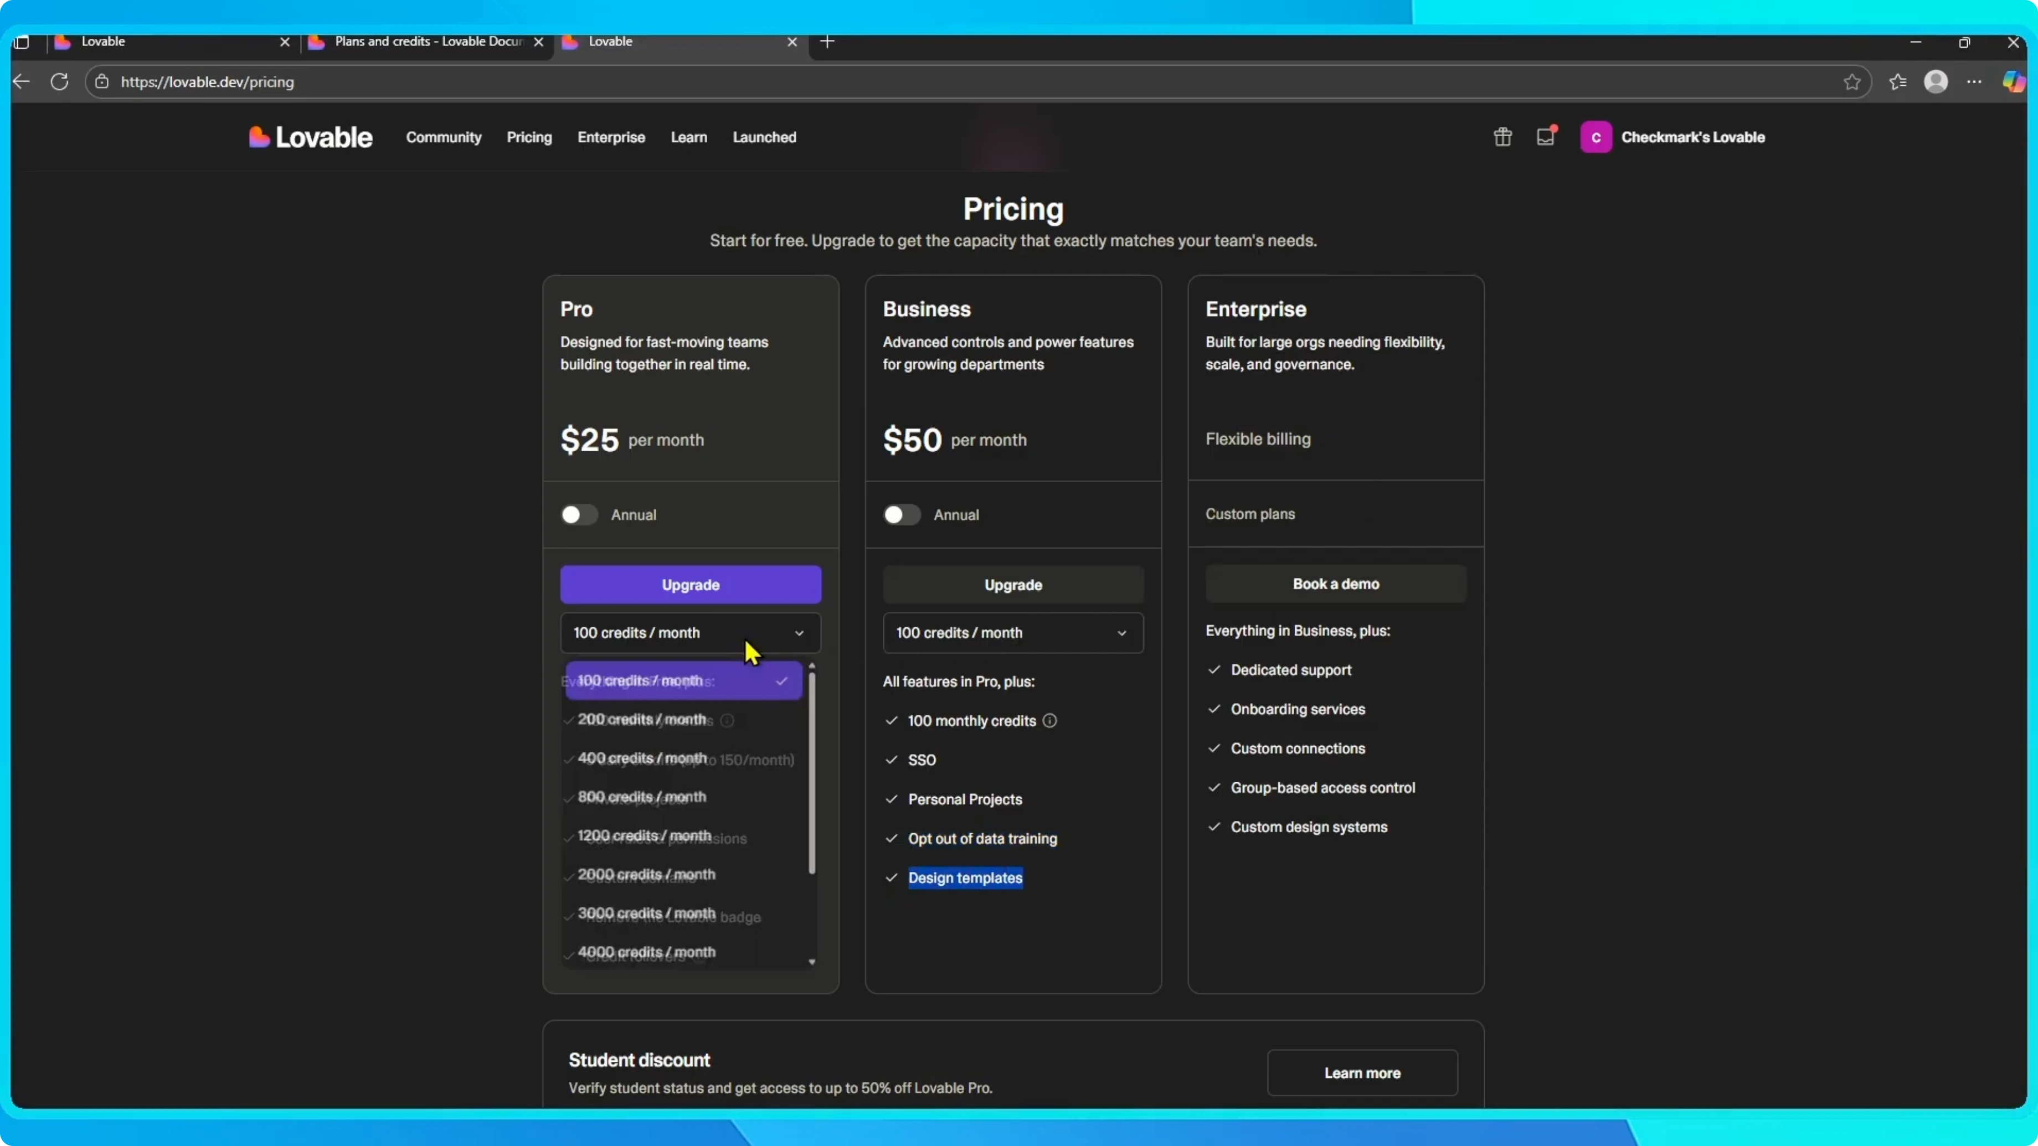The image size is (2038, 1146).
Task: Toggle Annual billing on the Business plan
Action: (x=902, y=515)
